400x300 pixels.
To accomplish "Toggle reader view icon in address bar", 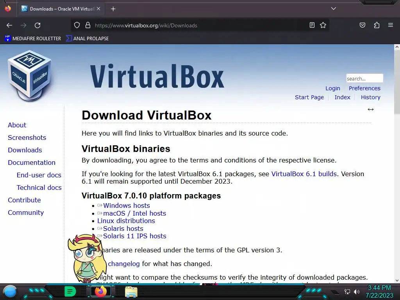I will pos(312,25).
